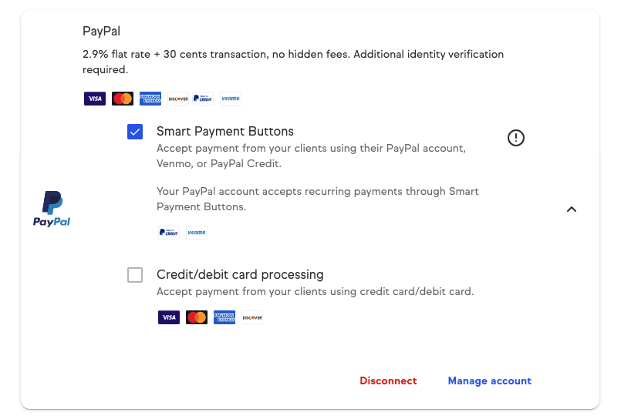
Task: Click the Visa icon in the top card row
Action: [95, 99]
